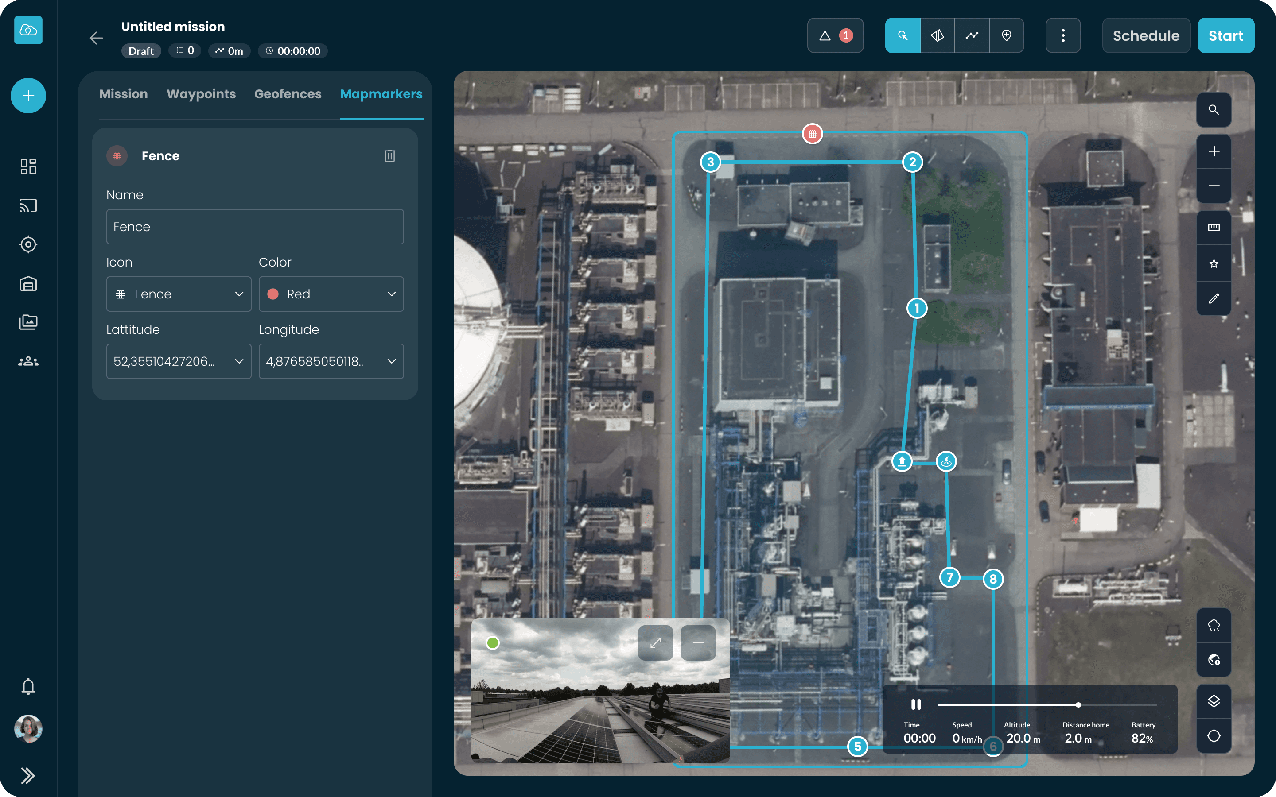This screenshot has height=797, width=1276.
Task: Open the measurement ruler tool
Action: point(1214,228)
